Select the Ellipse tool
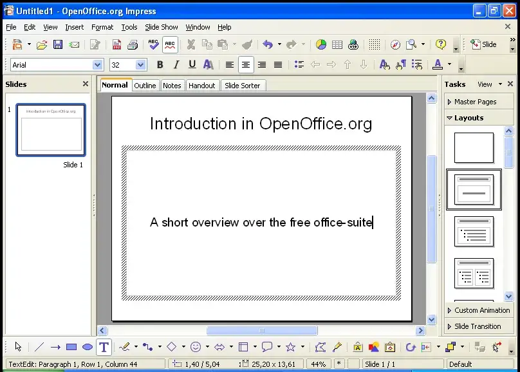 tap(87, 347)
